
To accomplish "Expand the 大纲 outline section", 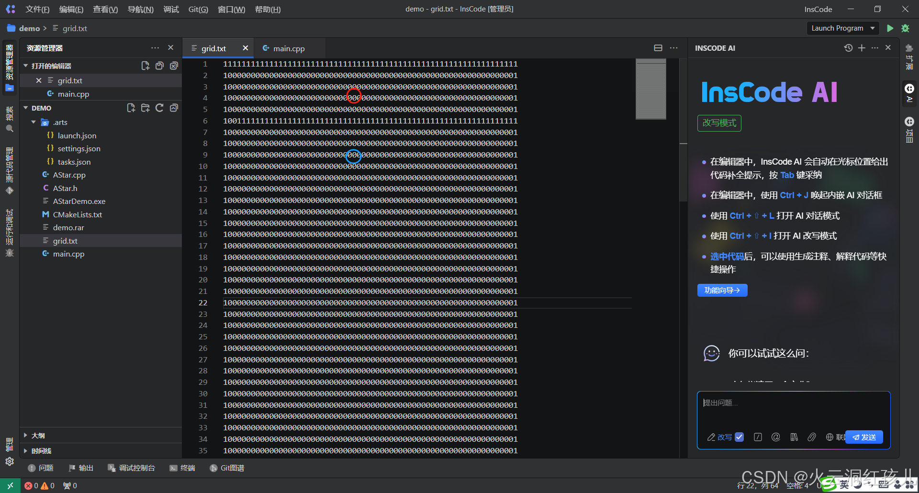I will 101,436.
